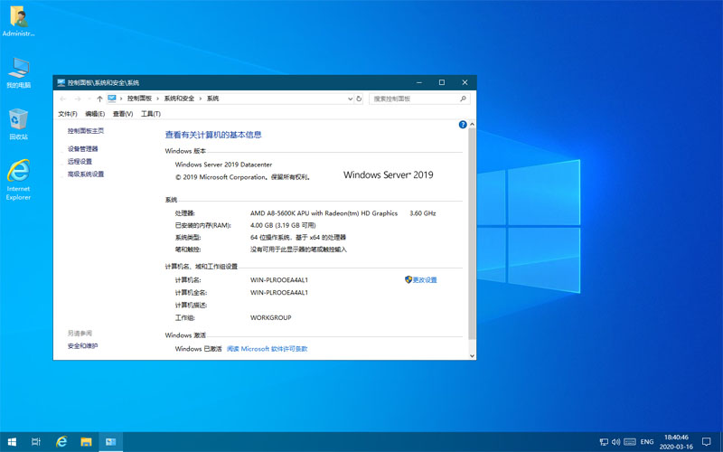Click the Back navigation arrow
The height and width of the screenshot is (452, 723).
63,99
